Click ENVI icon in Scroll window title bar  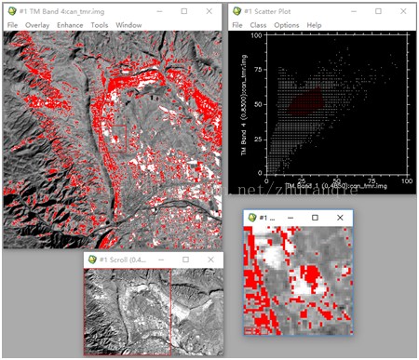[x=92, y=260]
